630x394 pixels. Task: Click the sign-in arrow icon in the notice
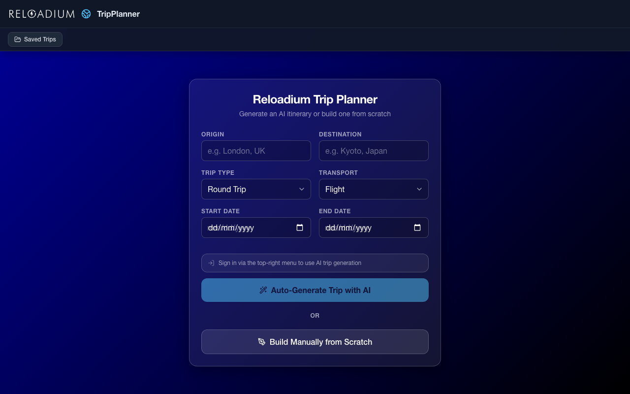tap(211, 263)
